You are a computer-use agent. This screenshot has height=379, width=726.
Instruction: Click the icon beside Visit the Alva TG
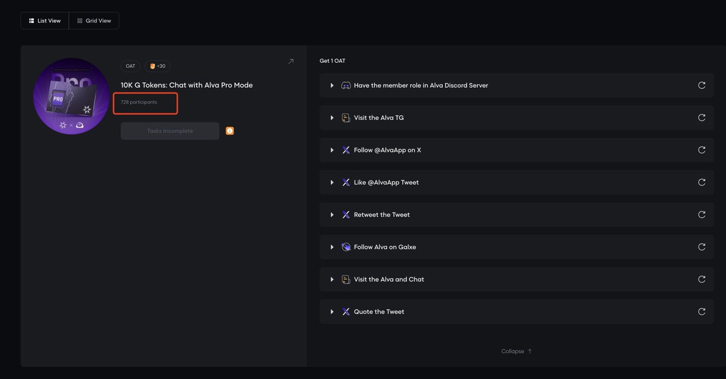[346, 117]
